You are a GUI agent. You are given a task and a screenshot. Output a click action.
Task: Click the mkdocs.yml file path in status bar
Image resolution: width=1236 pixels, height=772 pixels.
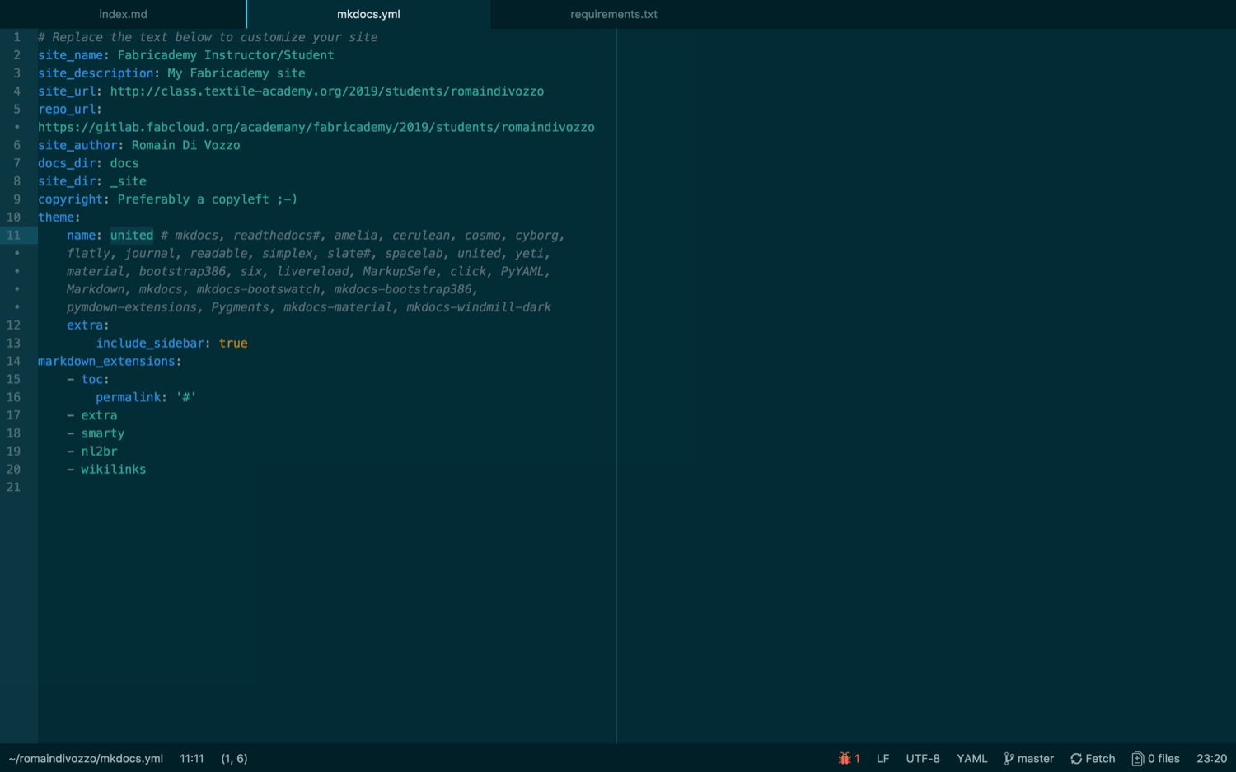pos(86,758)
